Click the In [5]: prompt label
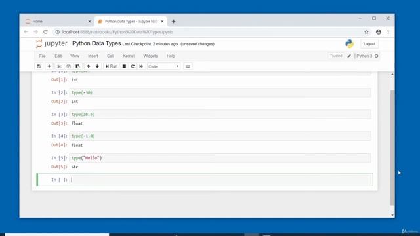Screen dimensions: 420x236 [x=59, y=158]
